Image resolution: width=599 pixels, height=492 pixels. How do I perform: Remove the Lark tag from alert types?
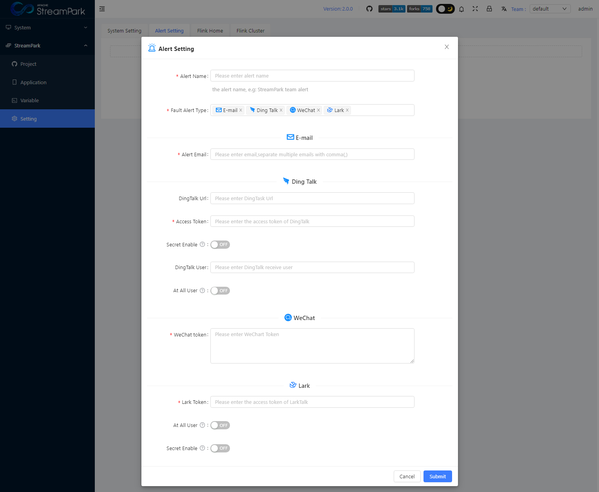(x=347, y=110)
